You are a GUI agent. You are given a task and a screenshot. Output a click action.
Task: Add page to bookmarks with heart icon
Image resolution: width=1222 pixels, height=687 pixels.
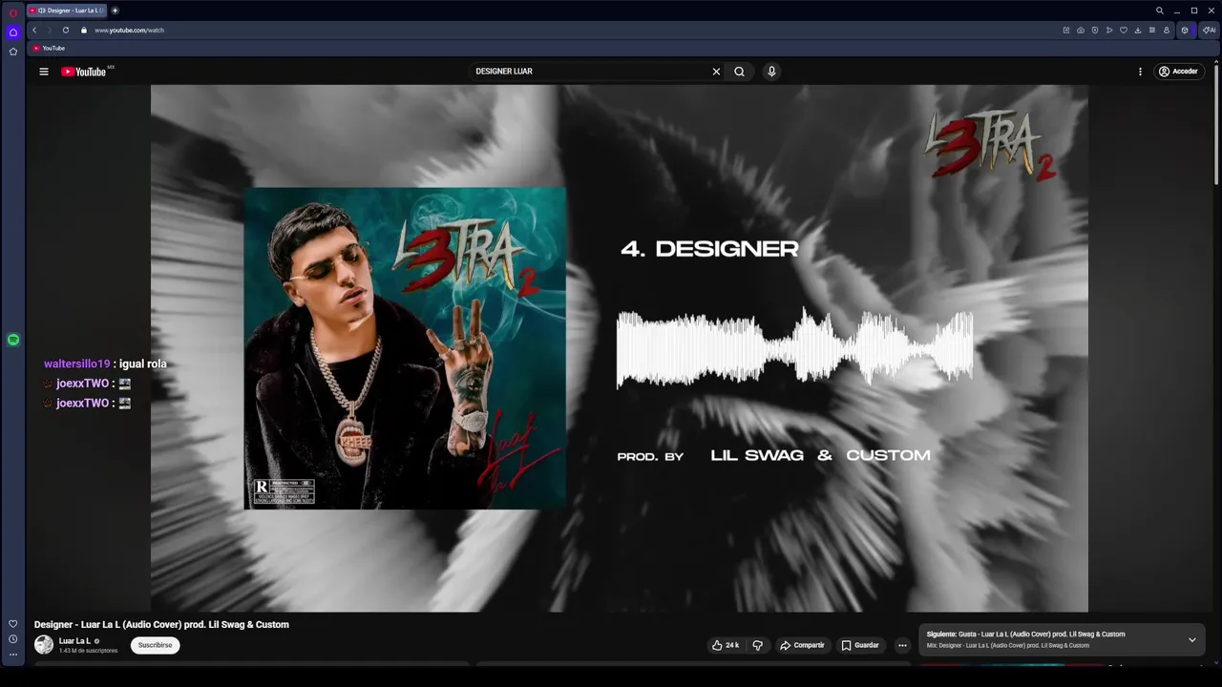point(1124,31)
